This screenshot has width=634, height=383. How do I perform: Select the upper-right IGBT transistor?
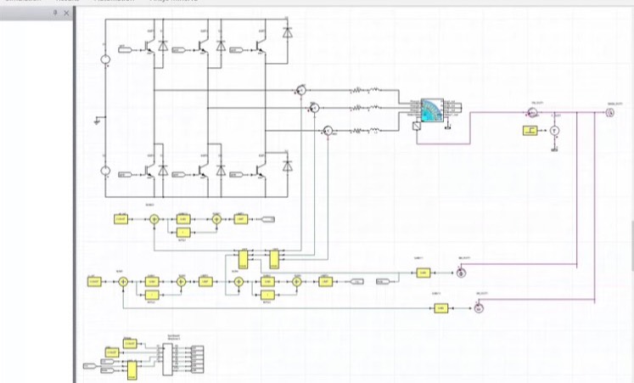[x=261, y=44]
